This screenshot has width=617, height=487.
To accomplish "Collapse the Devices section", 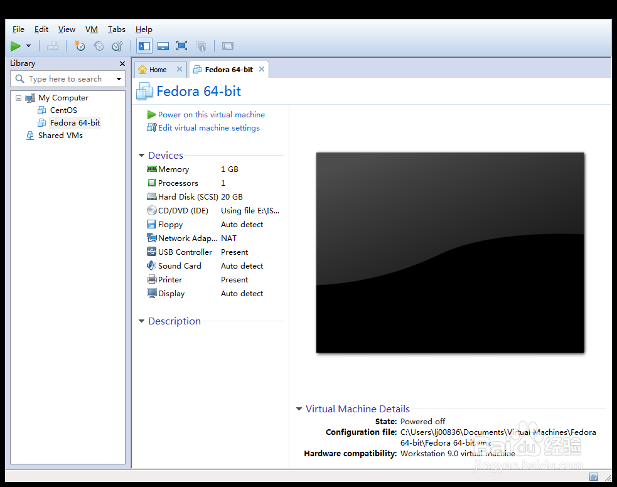I will tap(142, 156).
